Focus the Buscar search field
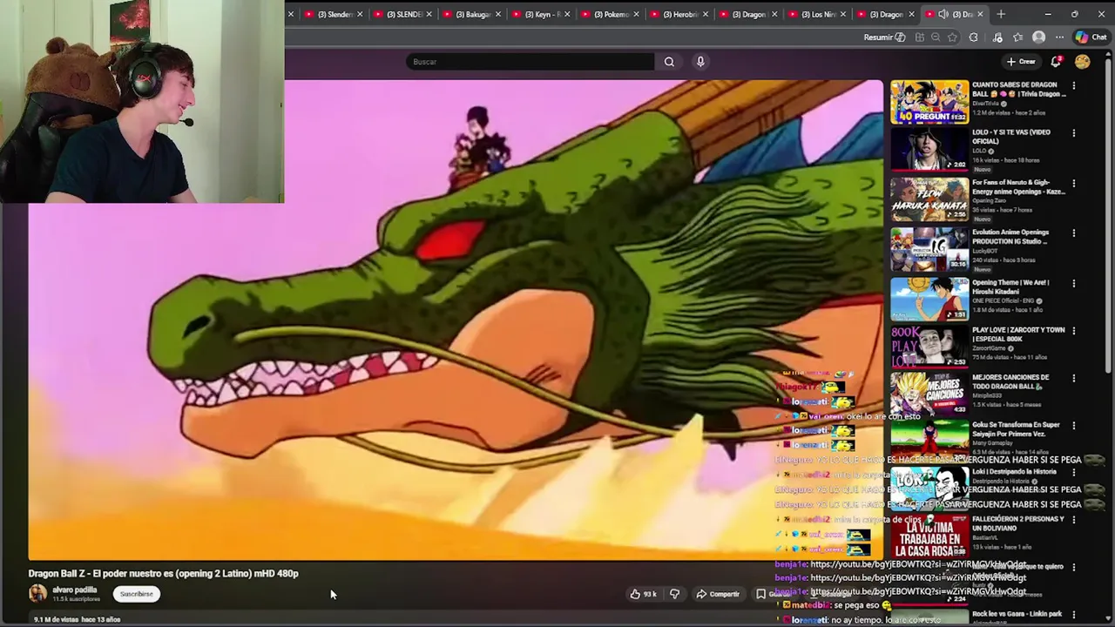The image size is (1115, 627). 530,62
